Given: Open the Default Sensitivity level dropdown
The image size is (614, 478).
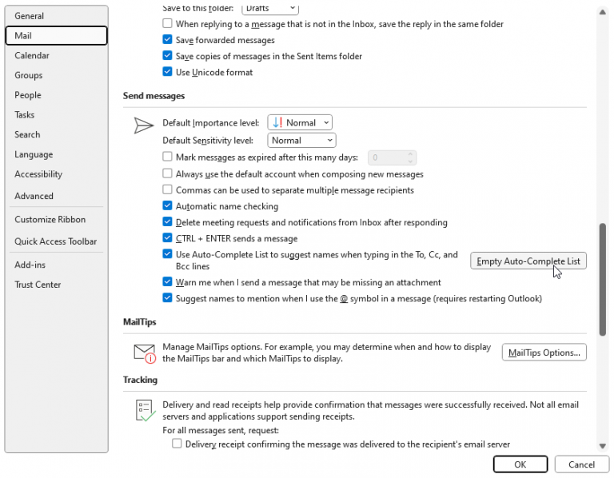Looking at the screenshot, I should point(301,140).
